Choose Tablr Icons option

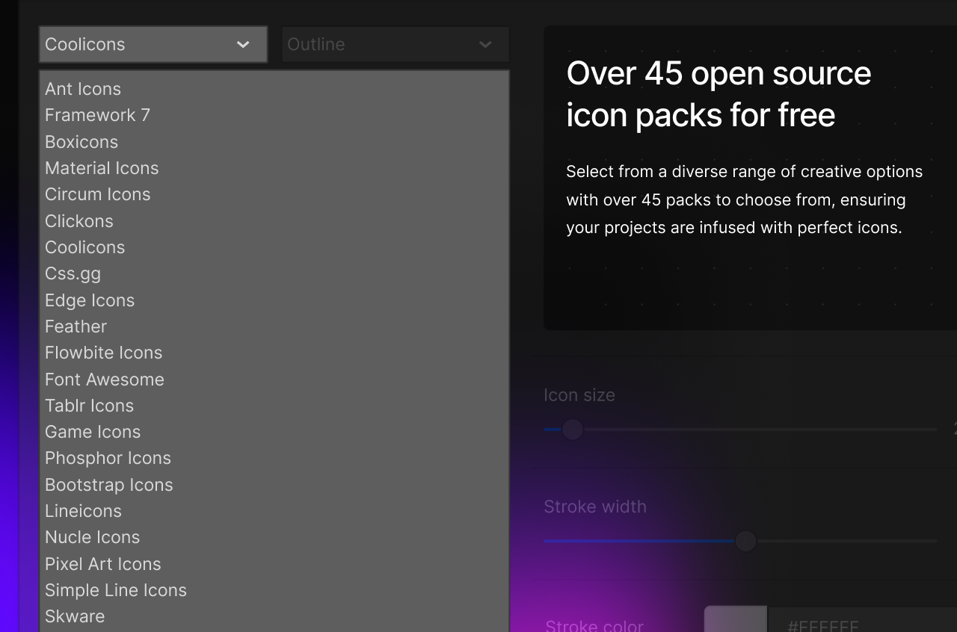(x=274, y=406)
